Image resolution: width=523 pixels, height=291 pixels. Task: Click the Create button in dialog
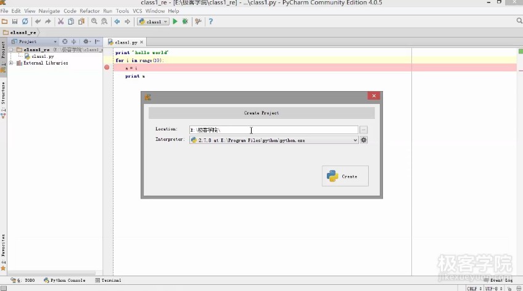pyautogui.click(x=345, y=176)
